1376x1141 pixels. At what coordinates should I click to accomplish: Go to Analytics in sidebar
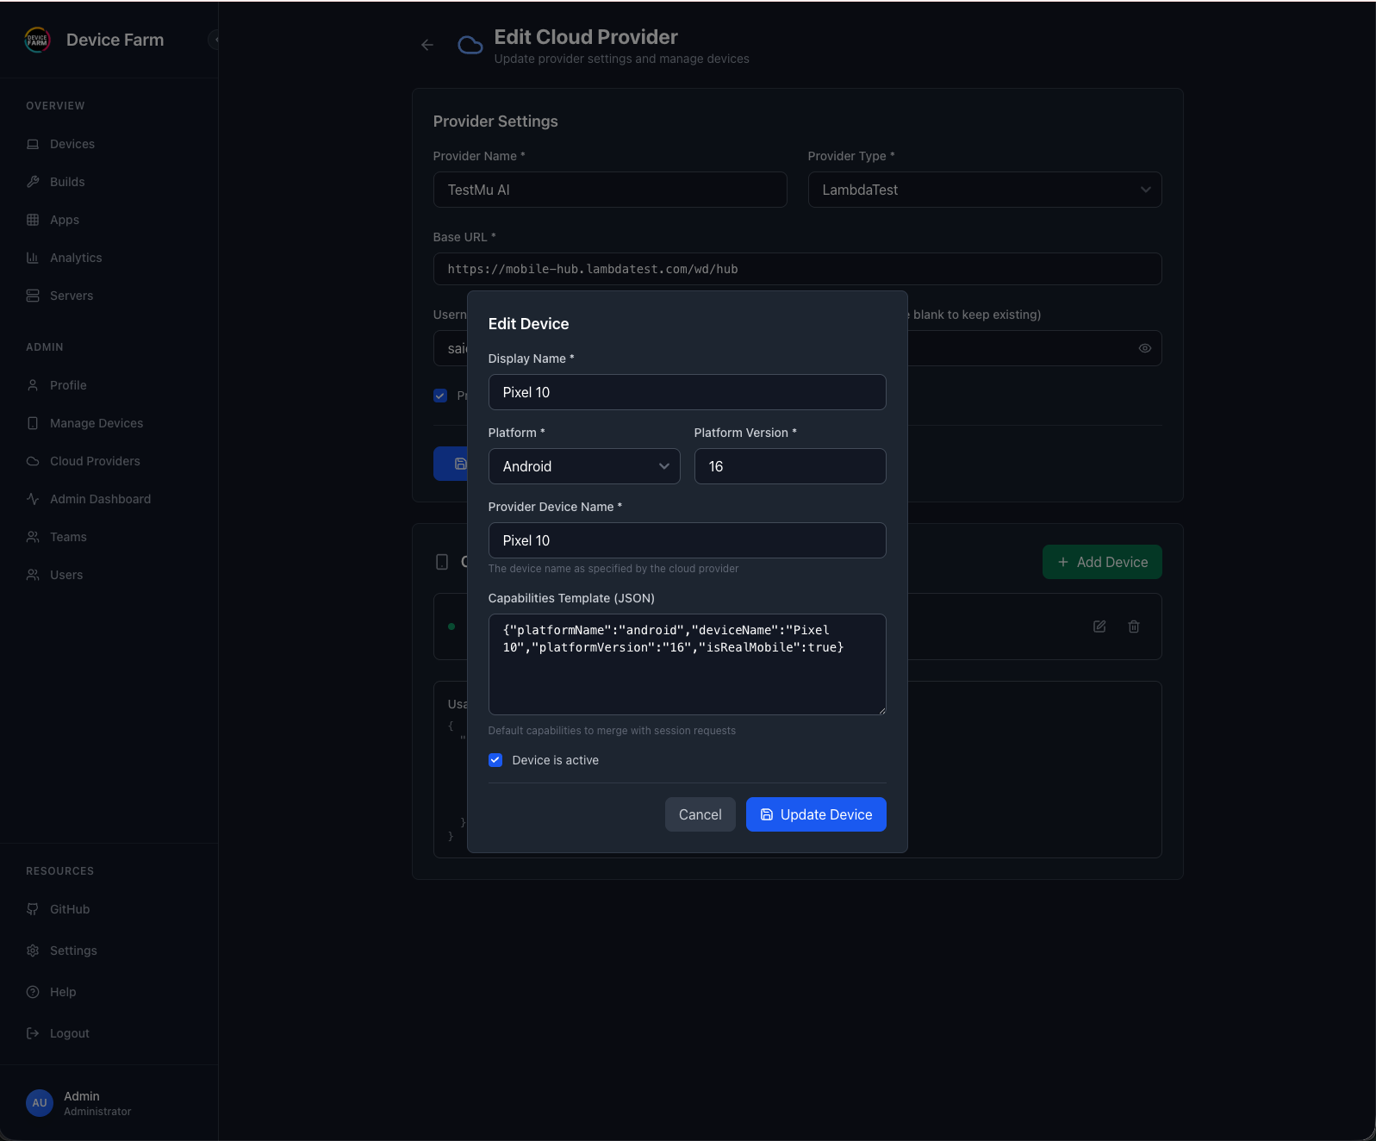[76, 258]
